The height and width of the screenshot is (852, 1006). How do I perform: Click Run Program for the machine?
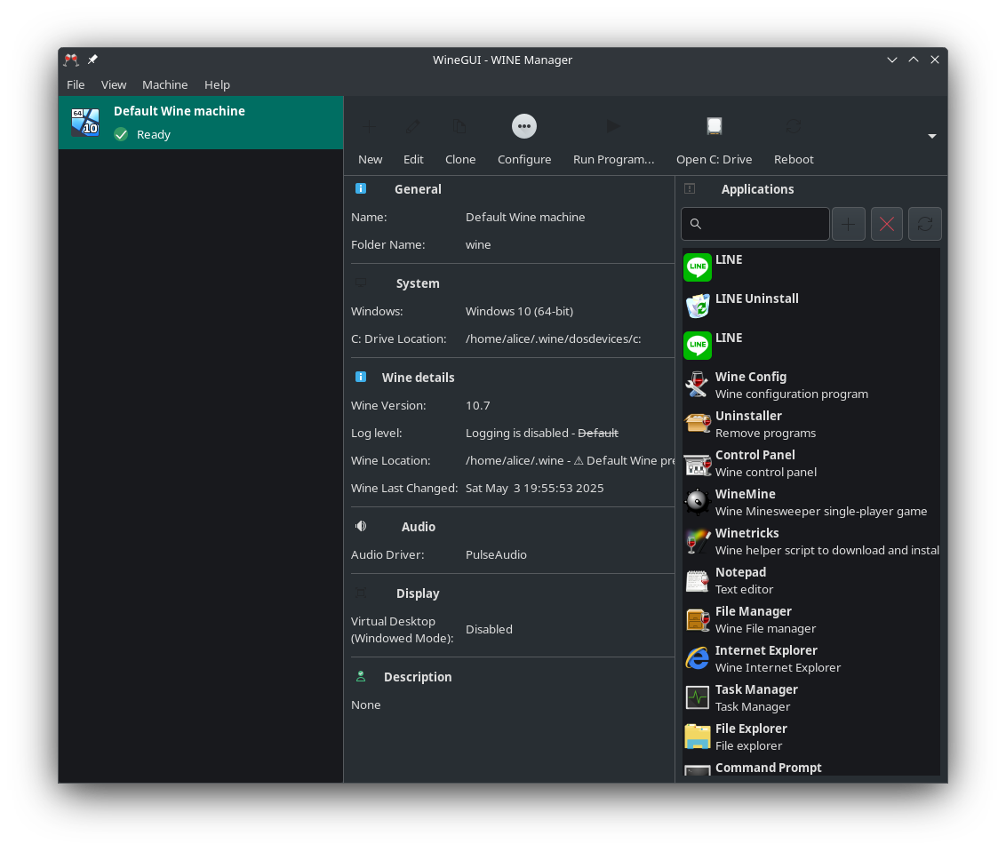tap(613, 138)
